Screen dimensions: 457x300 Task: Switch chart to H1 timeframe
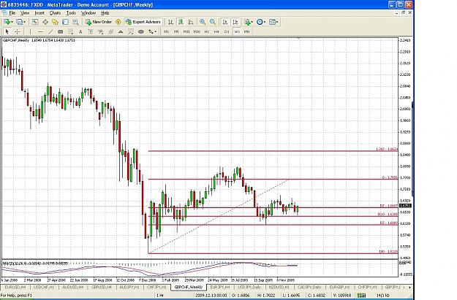[207, 31]
